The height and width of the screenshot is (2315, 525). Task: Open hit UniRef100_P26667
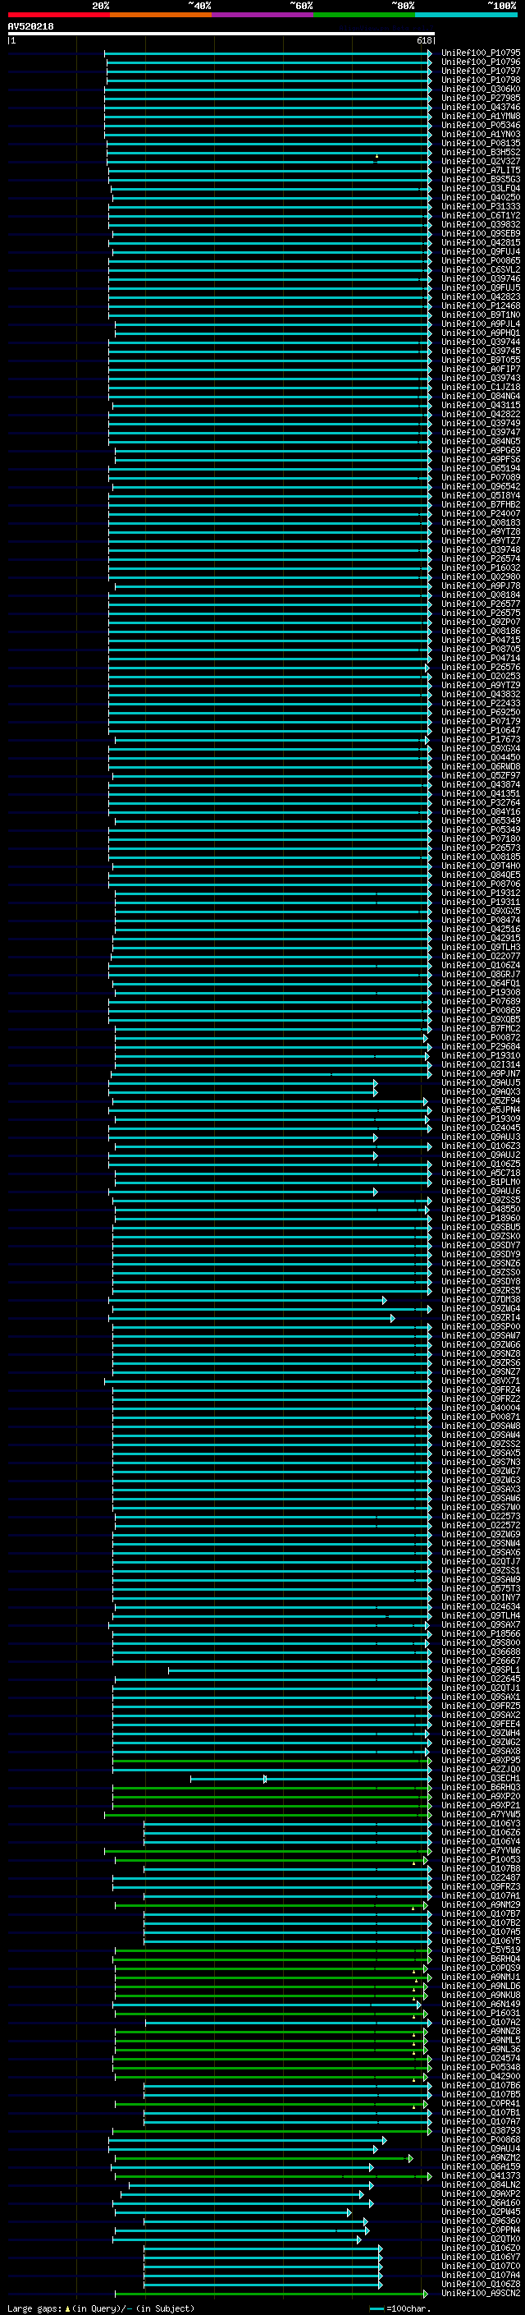click(481, 1660)
